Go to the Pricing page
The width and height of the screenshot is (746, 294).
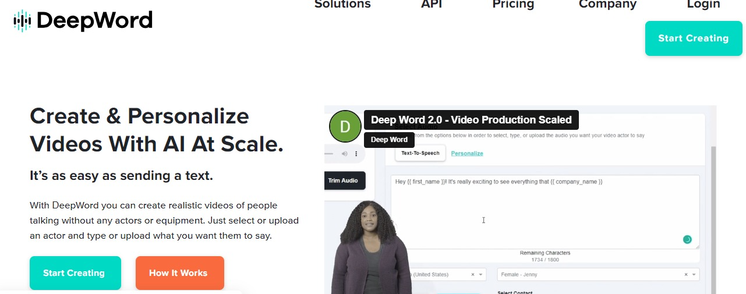tap(513, 5)
